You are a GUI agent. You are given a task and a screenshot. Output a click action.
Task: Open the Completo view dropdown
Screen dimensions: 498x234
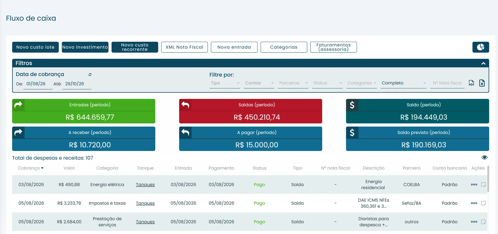click(404, 83)
